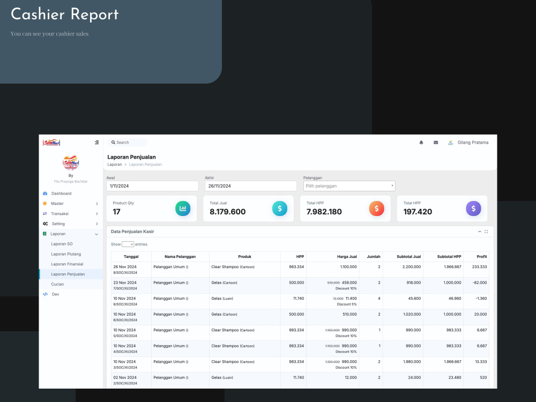Click the sidebar collapse hamburger icon

pyautogui.click(x=96, y=143)
